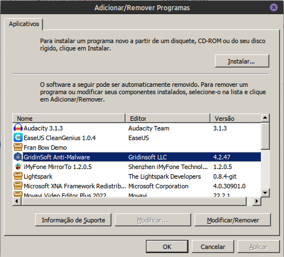Click the horizontal scrollbar left arrow
The height and width of the screenshot is (257, 284).
pos(17,201)
